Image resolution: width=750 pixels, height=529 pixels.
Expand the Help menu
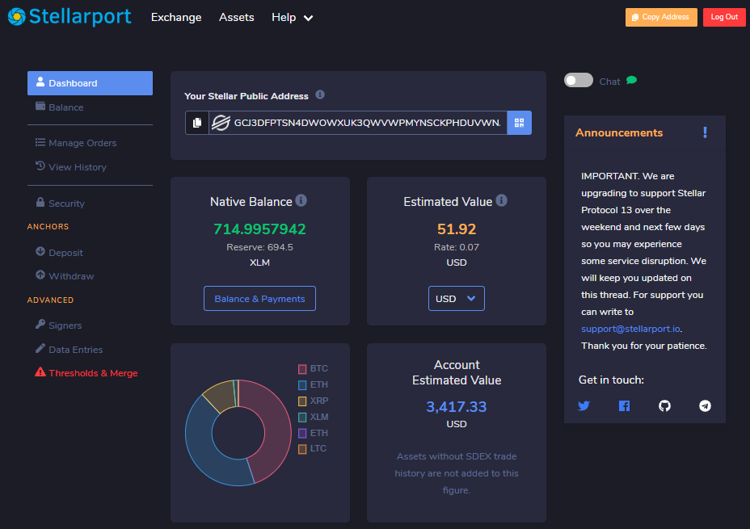point(292,17)
